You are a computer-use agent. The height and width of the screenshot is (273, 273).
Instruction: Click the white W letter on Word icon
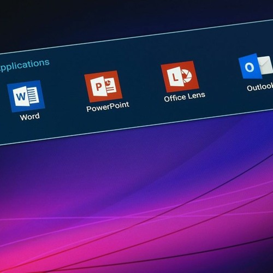click(x=21, y=96)
